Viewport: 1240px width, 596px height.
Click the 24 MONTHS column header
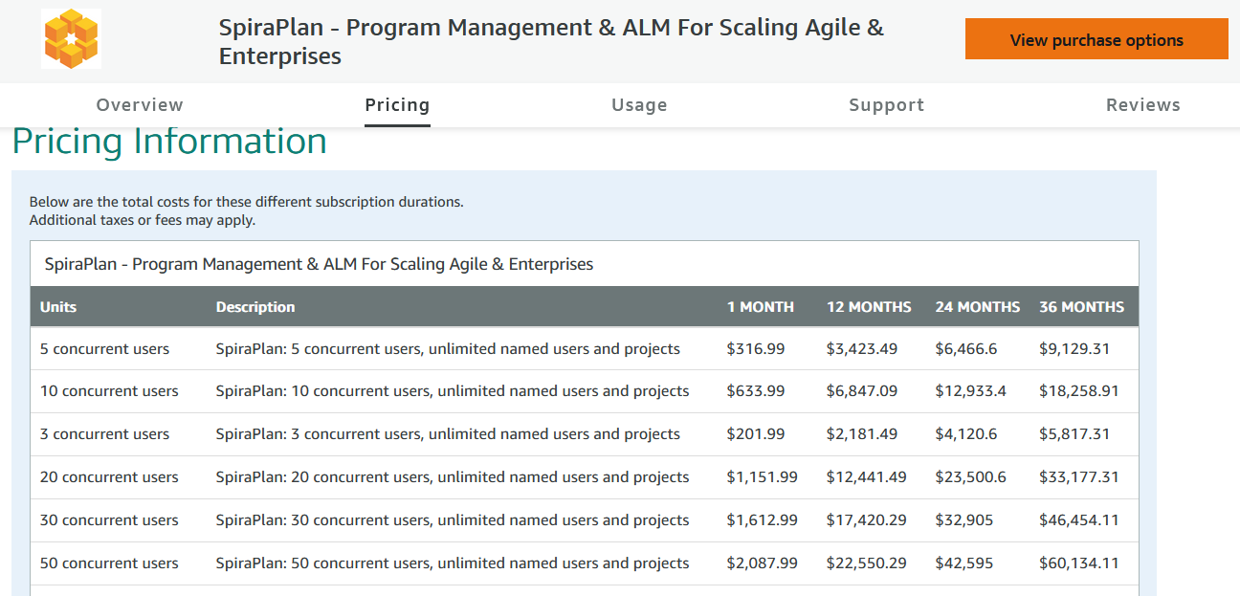(x=977, y=307)
